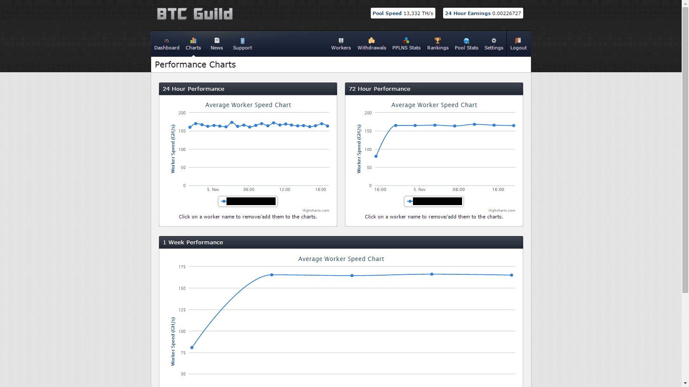
Task: Go to Support menu label
Action: [x=242, y=48]
